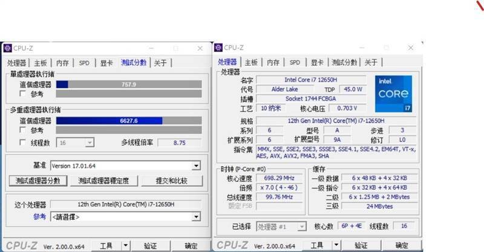
Task: Click the 核心电压 value 0.703 V
Action: (x=347, y=108)
